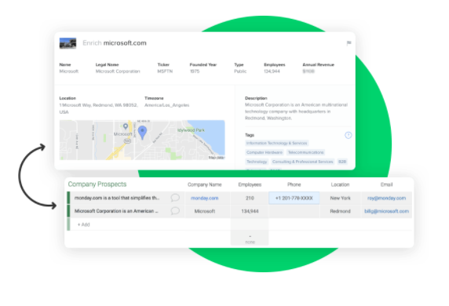Image resolution: width=449 pixels, height=306 pixels.
Task: Click the New York location cell
Action: coord(340,198)
